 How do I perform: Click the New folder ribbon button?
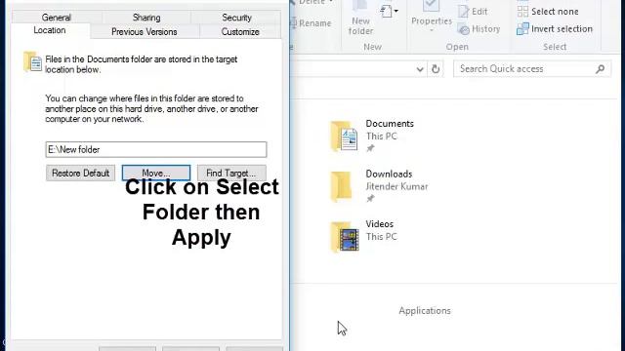pyautogui.click(x=360, y=19)
